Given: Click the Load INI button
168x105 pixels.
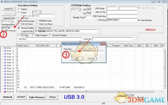Looking at the screenshot, I should pyautogui.click(x=9, y=9).
